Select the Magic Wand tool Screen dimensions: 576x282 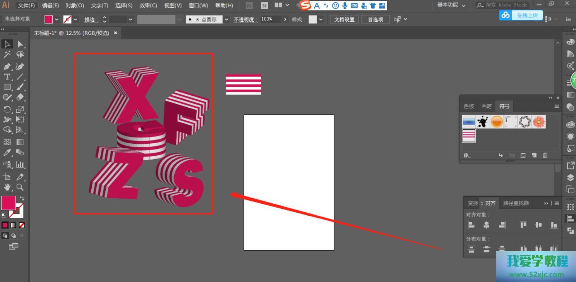7,55
